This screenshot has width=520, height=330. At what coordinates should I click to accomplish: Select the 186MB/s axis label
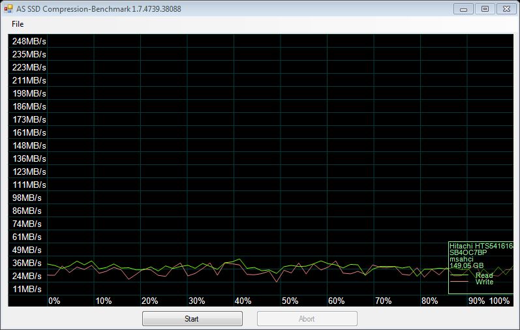click(x=29, y=106)
